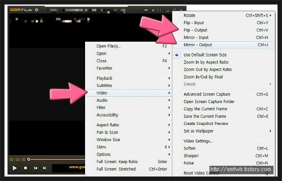Expand the Aspect Ratio submenu
Screen dimensions: 282x181
[x=129, y=125]
